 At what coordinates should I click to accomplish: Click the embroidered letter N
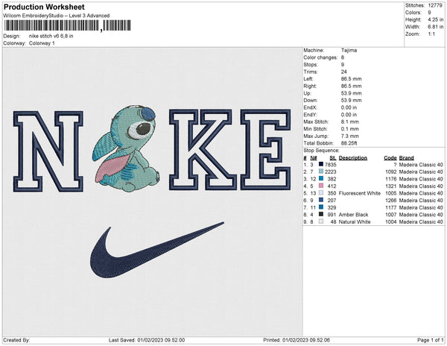point(48,151)
